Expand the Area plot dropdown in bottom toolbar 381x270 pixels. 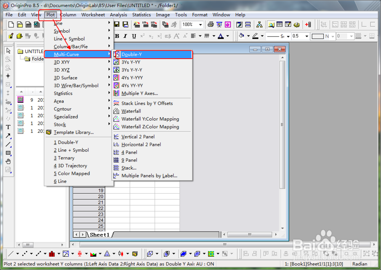point(100,254)
